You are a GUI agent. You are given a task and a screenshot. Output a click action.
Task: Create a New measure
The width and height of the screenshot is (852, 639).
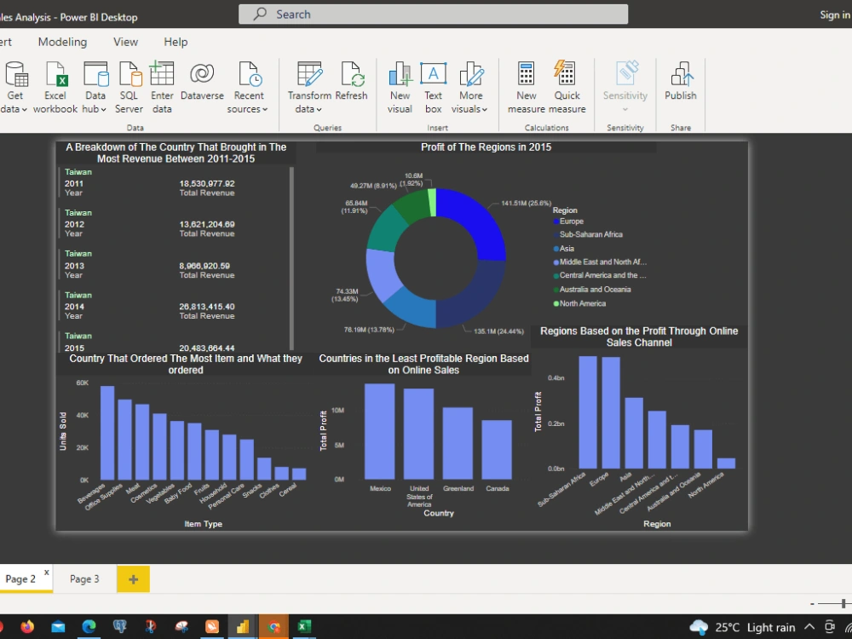pyautogui.click(x=526, y=87)
